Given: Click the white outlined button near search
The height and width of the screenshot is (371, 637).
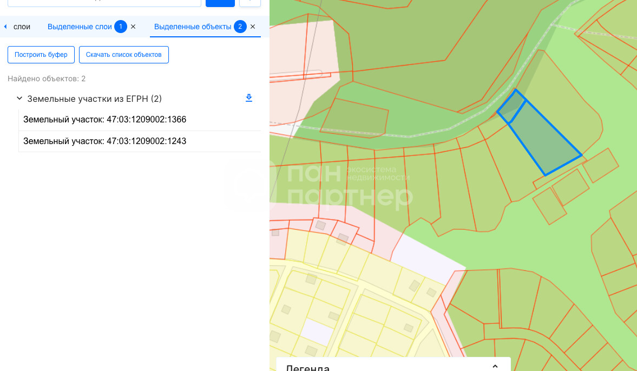Looking at the screenshot, I should [x=249, y=2].
